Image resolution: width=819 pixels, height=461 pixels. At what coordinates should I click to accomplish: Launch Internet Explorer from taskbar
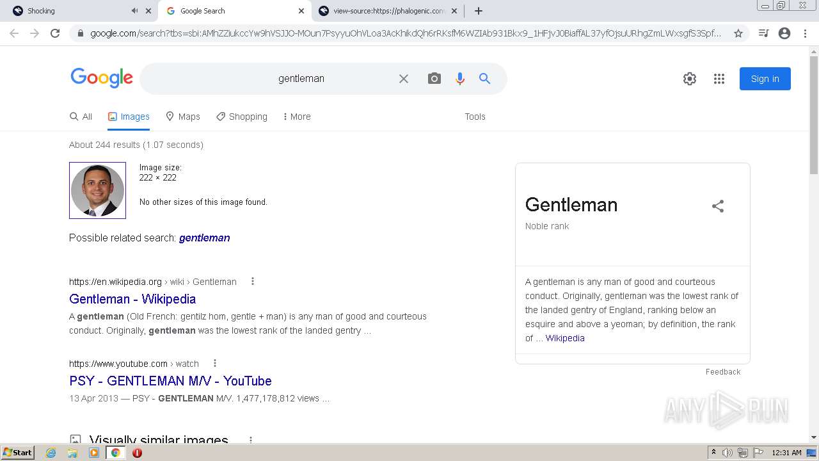[x=51, y=453]
